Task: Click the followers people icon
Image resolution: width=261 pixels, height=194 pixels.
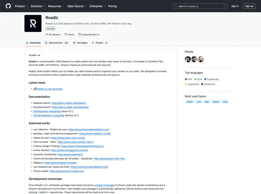Action: point(47,34)
